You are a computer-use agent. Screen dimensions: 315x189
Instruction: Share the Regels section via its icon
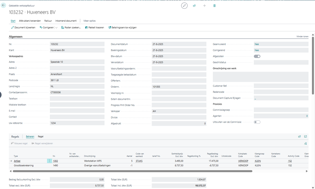pyautogui.click(x=299, y=136)
